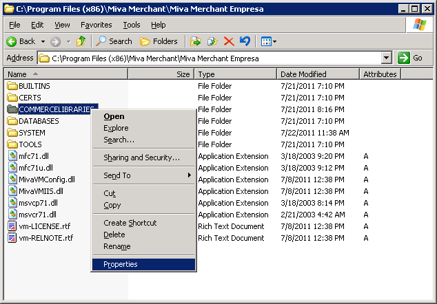The image size is (437, 304).
Task: Open the File menu
Action: coord(14,25)
